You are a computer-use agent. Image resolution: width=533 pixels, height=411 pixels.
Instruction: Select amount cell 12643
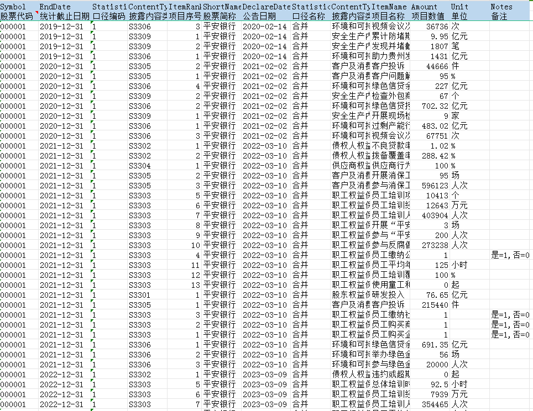point(430,205)
